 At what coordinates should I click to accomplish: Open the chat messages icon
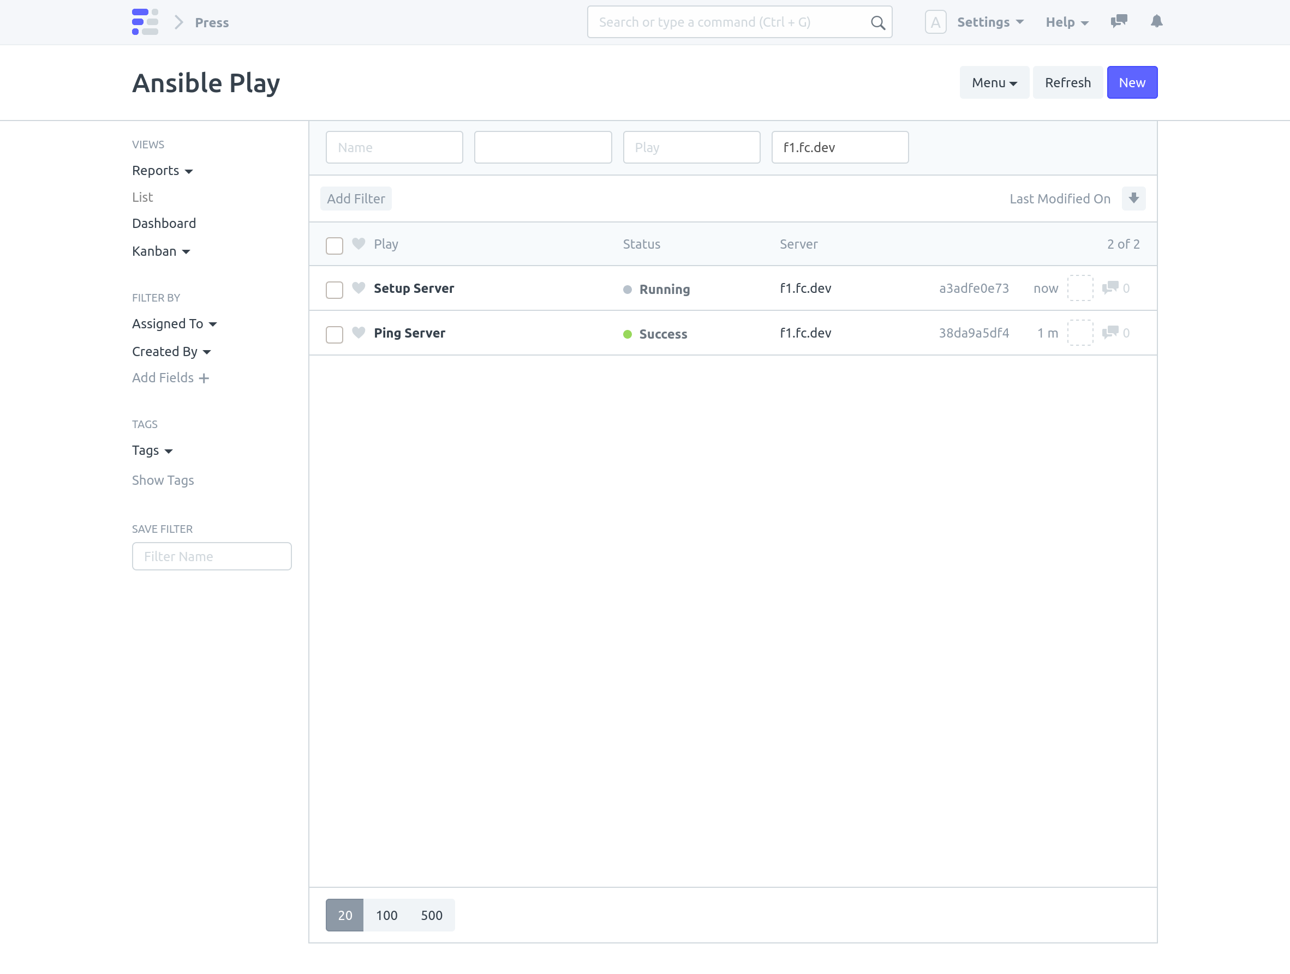pyautogui.click(x=1119, y=22)
